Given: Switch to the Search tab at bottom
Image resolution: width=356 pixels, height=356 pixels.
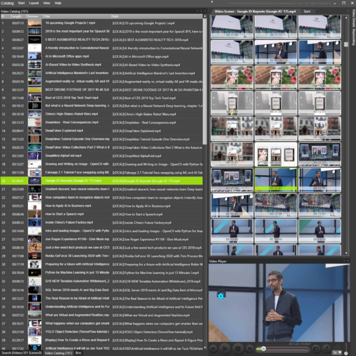Looking at the screenshot, I should 22,353.
